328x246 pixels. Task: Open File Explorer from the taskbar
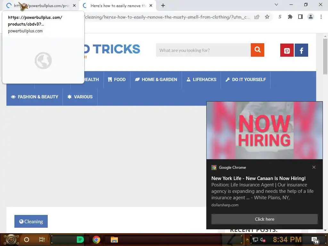click(x=114, y=240)
